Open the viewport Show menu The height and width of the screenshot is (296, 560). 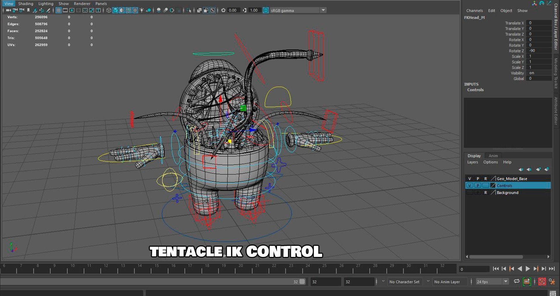64,3
